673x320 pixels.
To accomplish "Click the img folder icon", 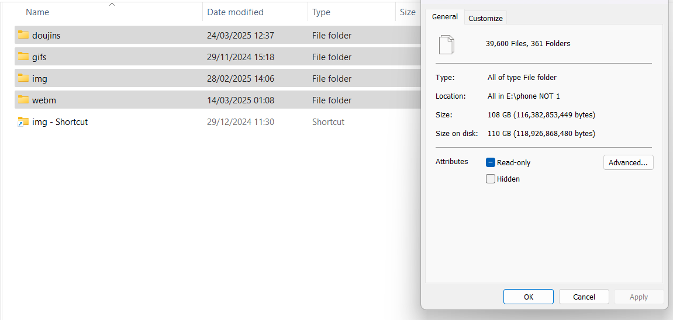I will (23, 78).
